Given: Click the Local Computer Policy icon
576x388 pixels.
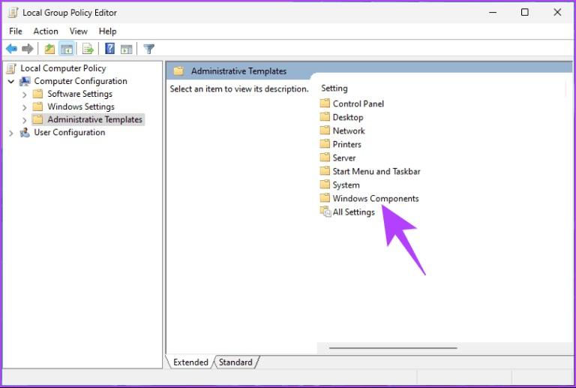Looking at the screenshot, I should (x=11, y=68).
